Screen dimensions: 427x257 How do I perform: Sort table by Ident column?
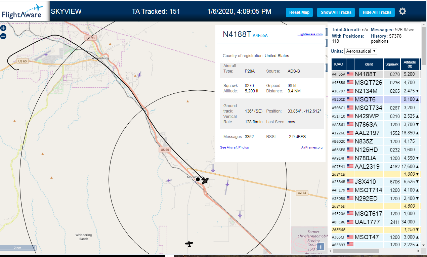(369, 64)
